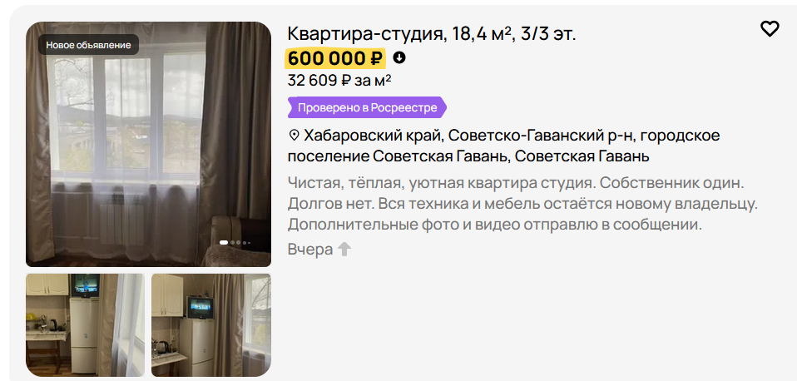The height and width of the screenshot is (381, 797).
Task: Click the Новое объявление label on photo
Action: tap(88, 45)
